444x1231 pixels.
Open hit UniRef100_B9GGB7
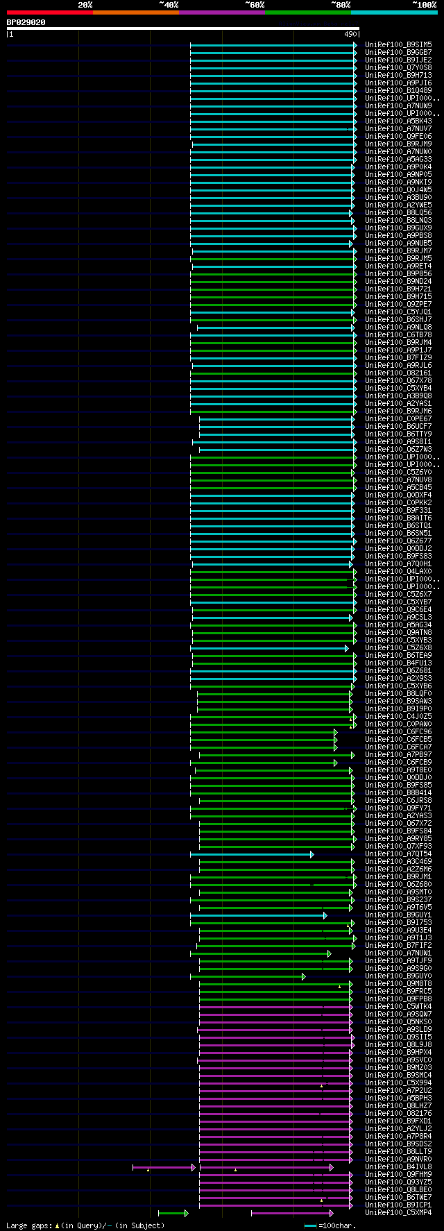coord(398,53)
